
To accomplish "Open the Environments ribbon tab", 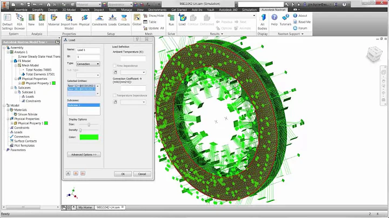I will click(157, 10).
